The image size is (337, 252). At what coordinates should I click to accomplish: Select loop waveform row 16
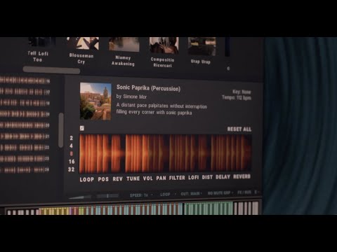coord(25,80)
